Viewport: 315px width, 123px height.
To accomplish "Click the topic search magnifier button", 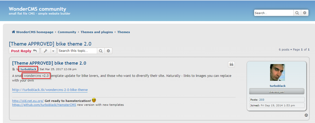I will [101, 51].
